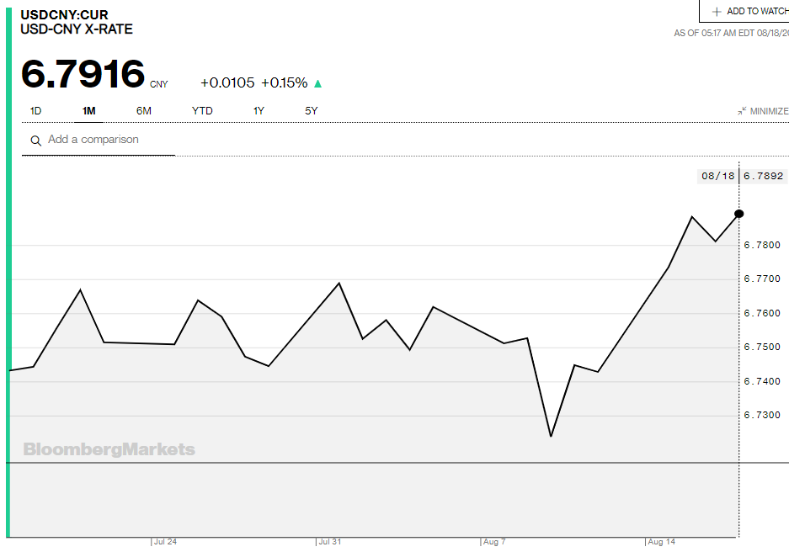789x552 pixels.
Task: Click the plus icon for Add to Watchlist
Action: [x=717, y=11]
